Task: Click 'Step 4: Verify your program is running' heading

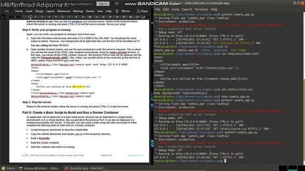Action: 47,30
